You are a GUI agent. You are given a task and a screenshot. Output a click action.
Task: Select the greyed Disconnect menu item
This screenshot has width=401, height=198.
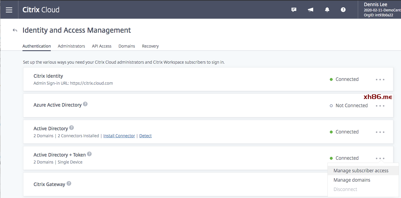363,189
